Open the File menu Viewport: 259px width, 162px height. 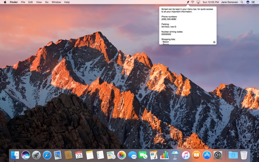point(23,2)
